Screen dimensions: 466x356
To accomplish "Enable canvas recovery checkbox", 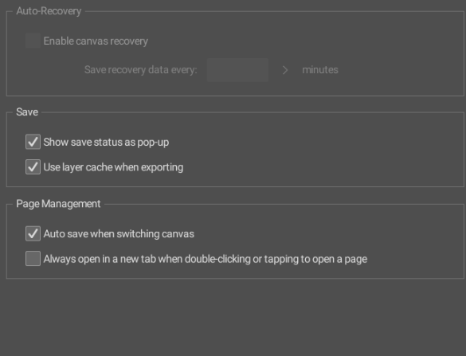I will point(33,41).
